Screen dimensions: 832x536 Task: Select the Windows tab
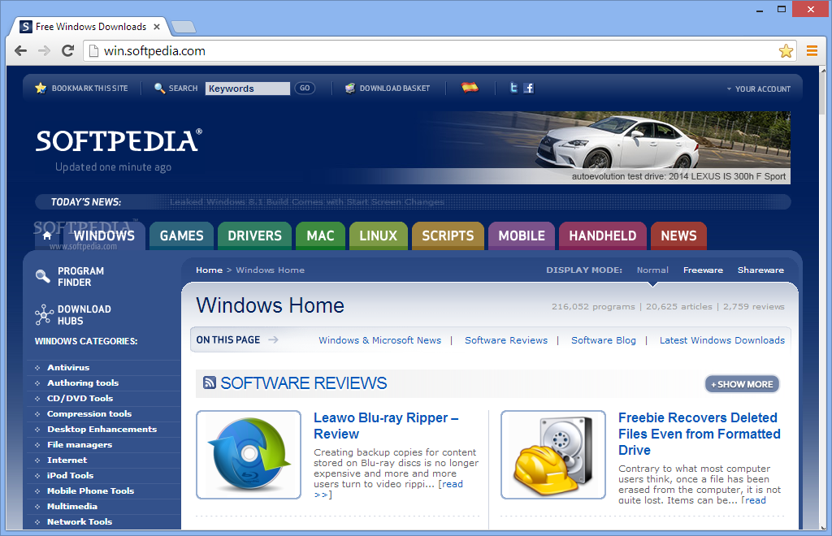[104, 236]
